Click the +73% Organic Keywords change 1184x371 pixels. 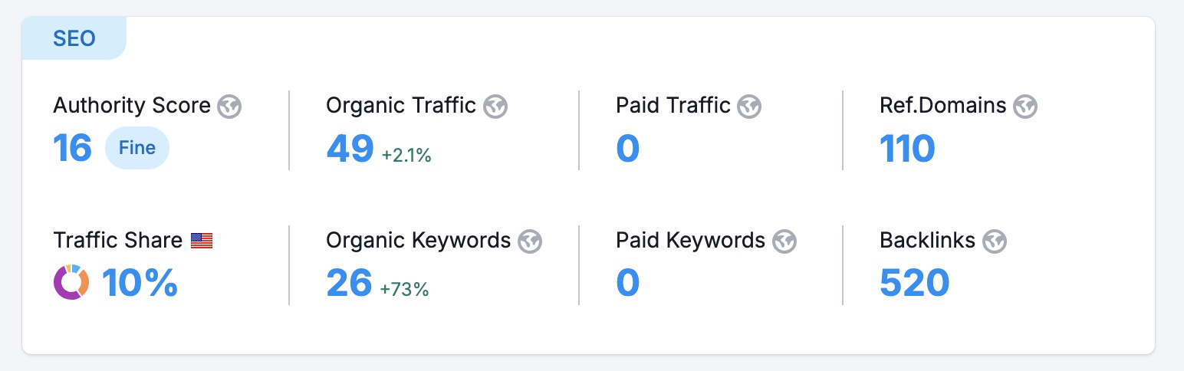[404, 289]
